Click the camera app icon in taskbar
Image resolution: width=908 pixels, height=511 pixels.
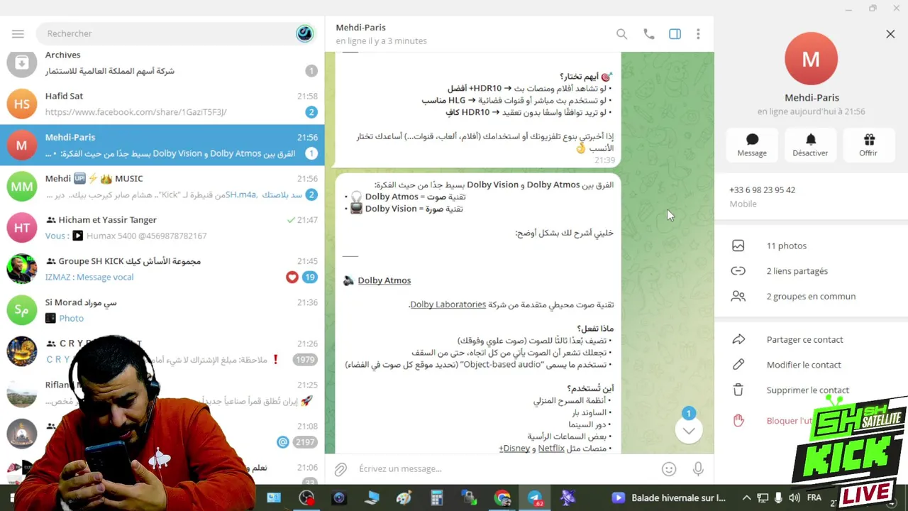tap(338, 498)
